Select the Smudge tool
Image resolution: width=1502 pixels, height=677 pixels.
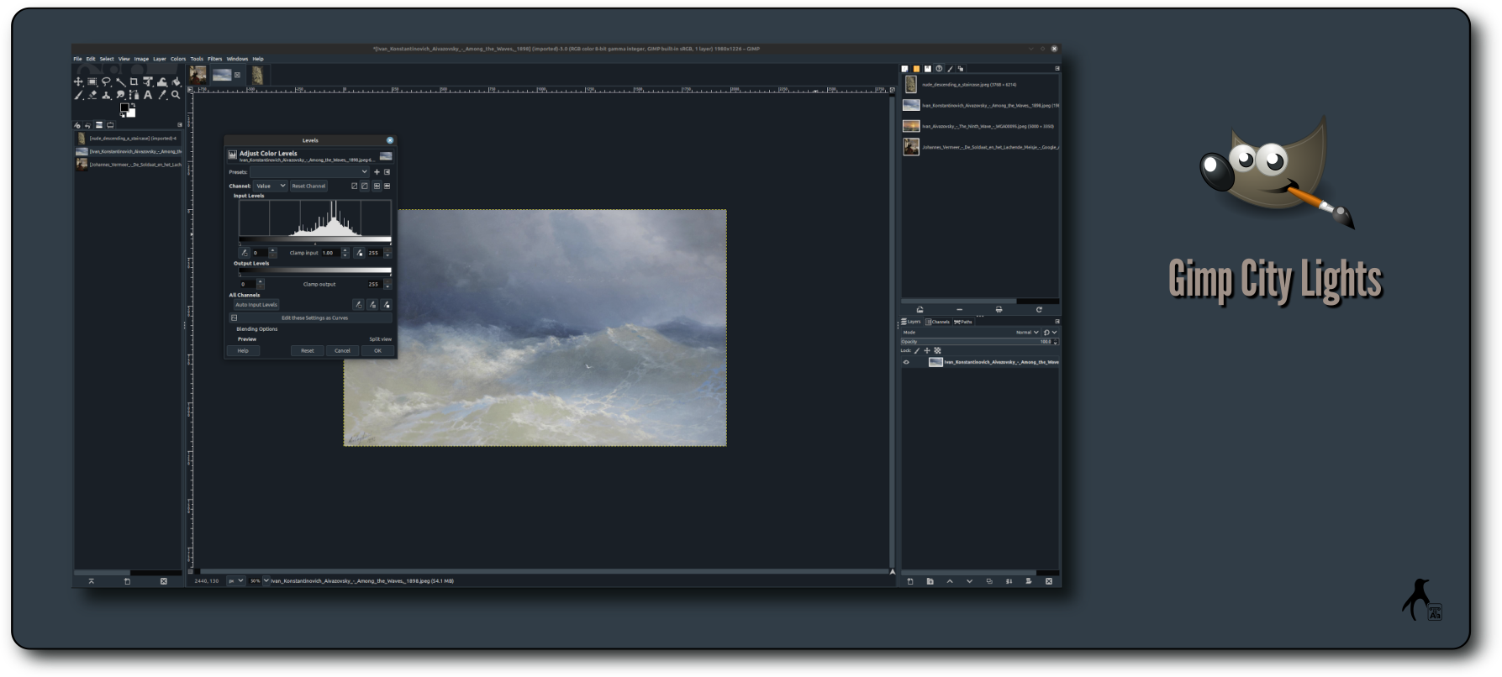coord(120,95)
